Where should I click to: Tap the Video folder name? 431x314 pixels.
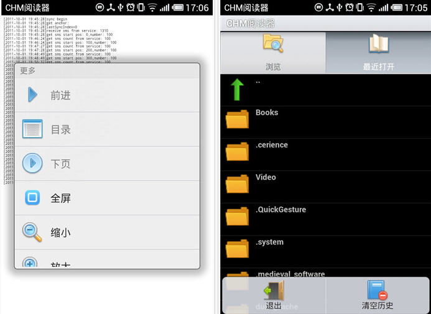coord(266,177)
